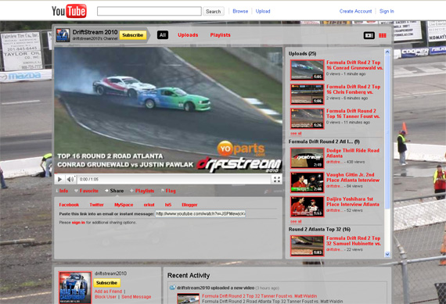The height and width of the screenshot is (304, 446).
Task: Open the Flag option under the video
Action: click(x=168, y=191)
